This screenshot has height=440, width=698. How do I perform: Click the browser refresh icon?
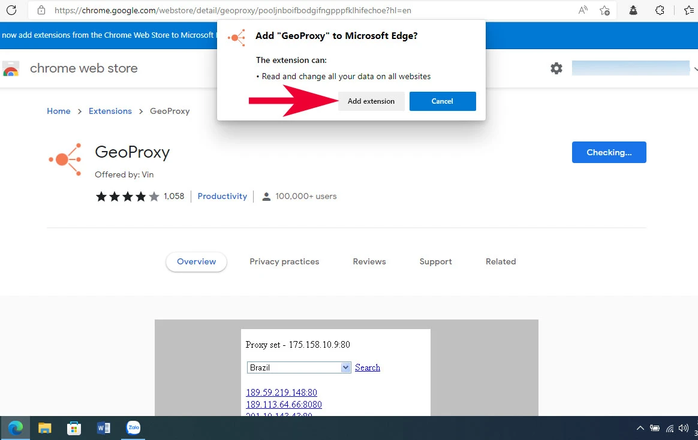(11, 10)
